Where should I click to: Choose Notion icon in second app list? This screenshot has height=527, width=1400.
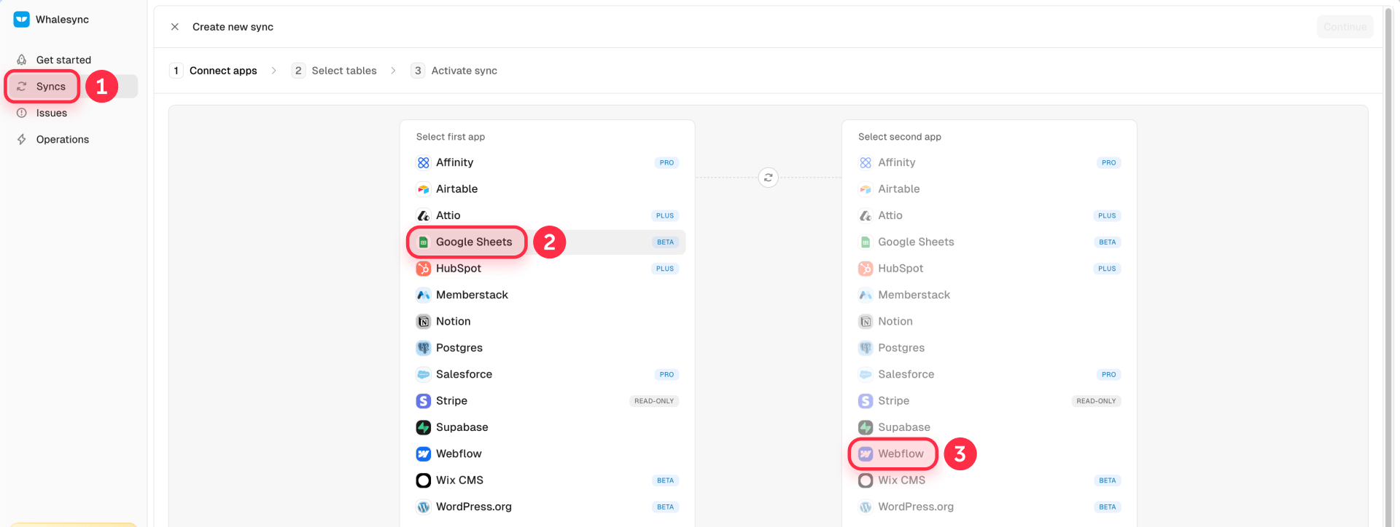pos(866,322)
